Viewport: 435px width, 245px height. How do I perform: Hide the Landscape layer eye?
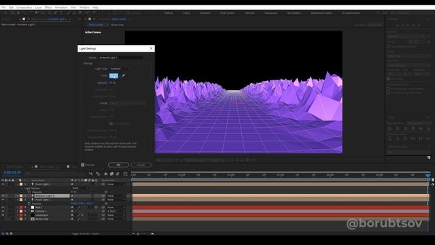3,215
